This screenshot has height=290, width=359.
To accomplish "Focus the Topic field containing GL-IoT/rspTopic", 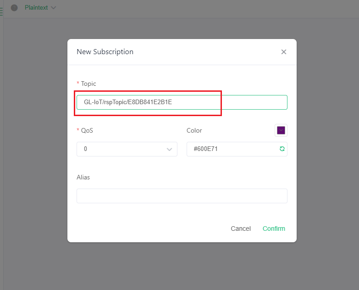I will 182,102.
